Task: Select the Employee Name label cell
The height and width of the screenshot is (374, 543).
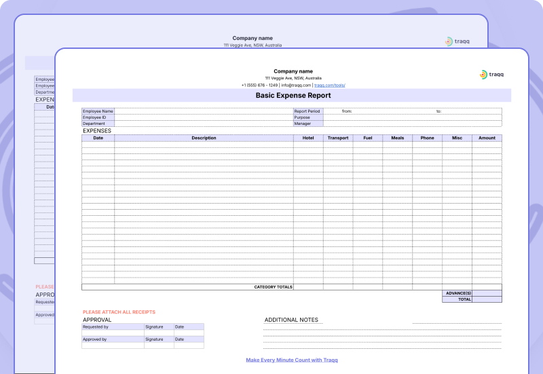Action: pos(98,111)
